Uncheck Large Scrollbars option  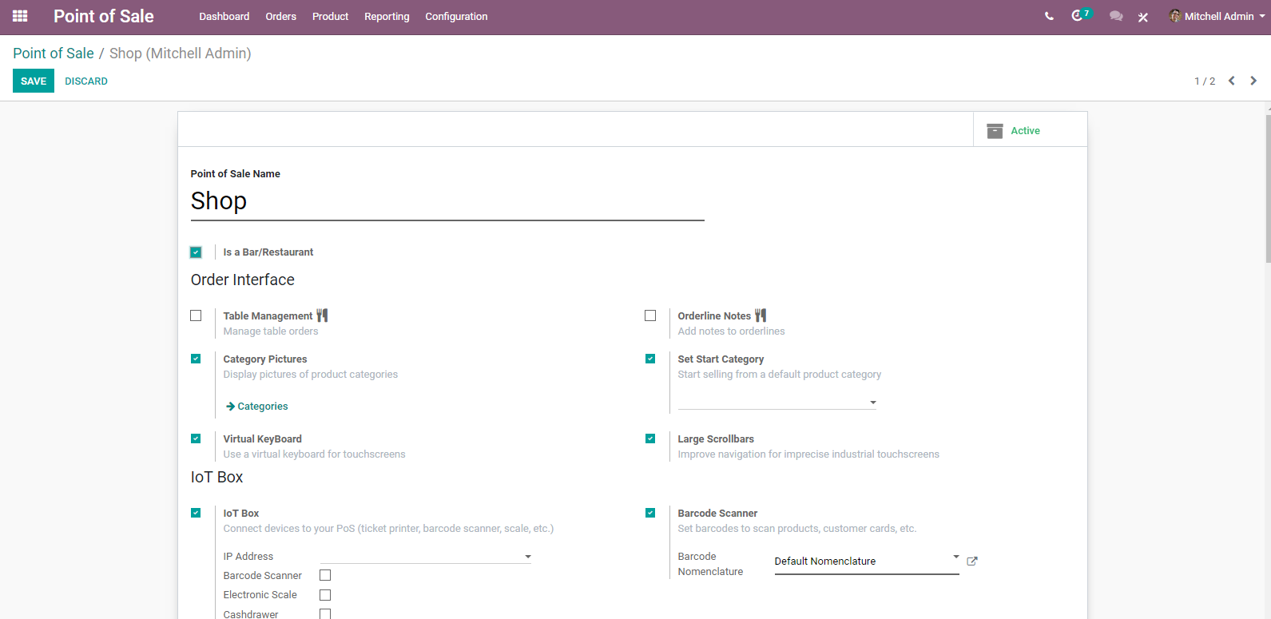[650, 438]
